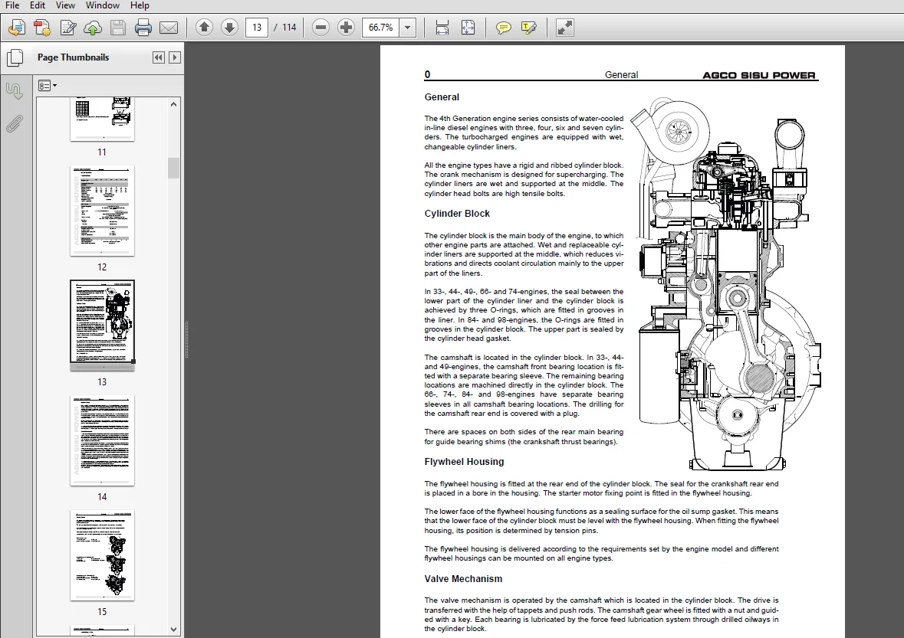The image size is (904, 638).
Task: Click the 'Page Thumbnails' panel title
Action: click(73, 57)
